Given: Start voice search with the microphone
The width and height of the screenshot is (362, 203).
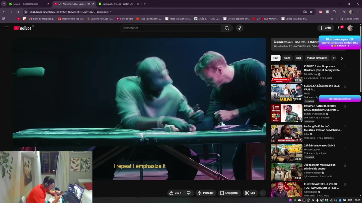Looking at the screenshot, I should pos(240,28).
